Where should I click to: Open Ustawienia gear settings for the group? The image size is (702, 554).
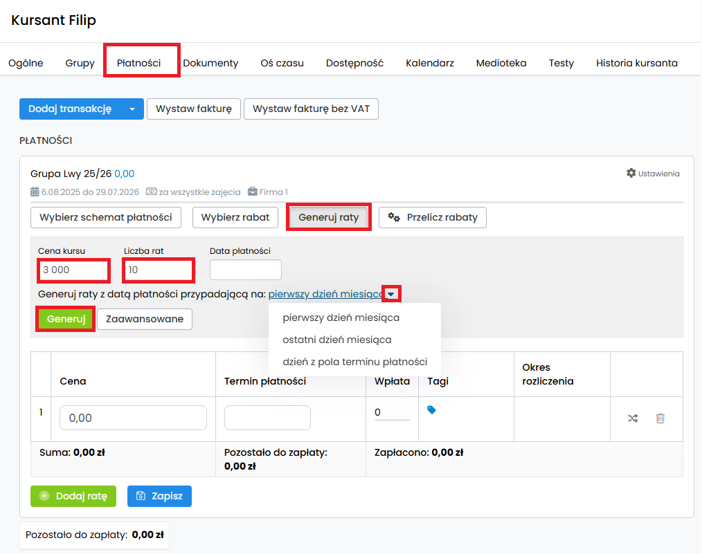tap(653, 174)
